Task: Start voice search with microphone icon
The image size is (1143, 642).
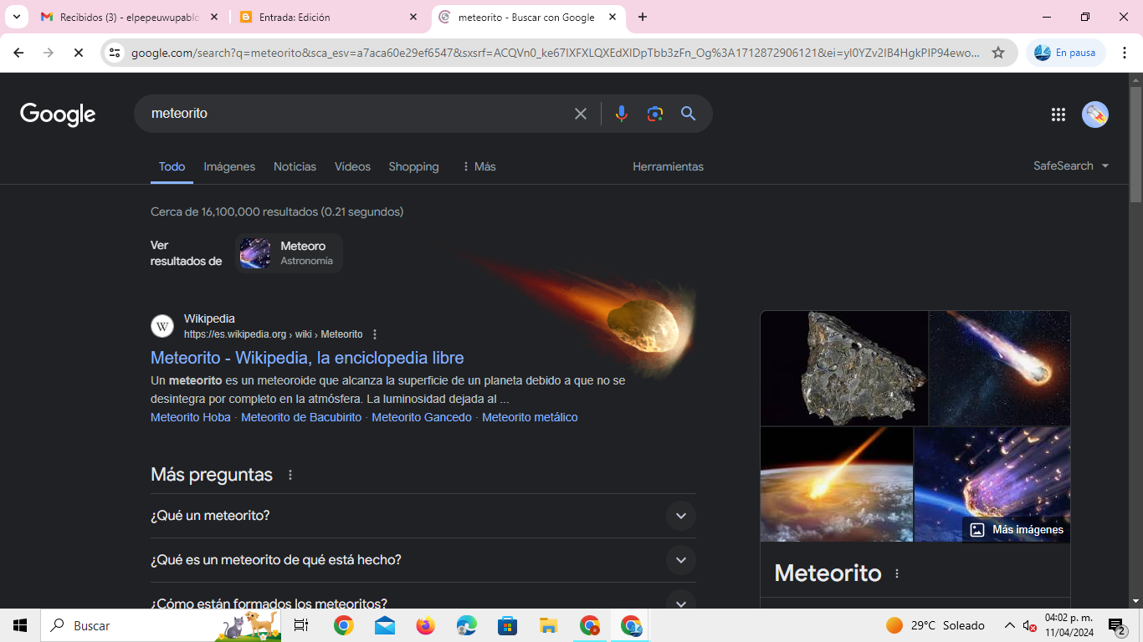Action: coord(621,114)
